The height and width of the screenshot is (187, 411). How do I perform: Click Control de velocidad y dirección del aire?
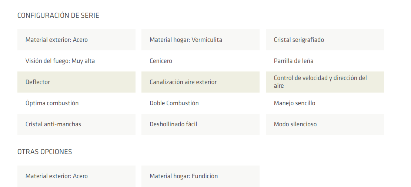[325, 82]
